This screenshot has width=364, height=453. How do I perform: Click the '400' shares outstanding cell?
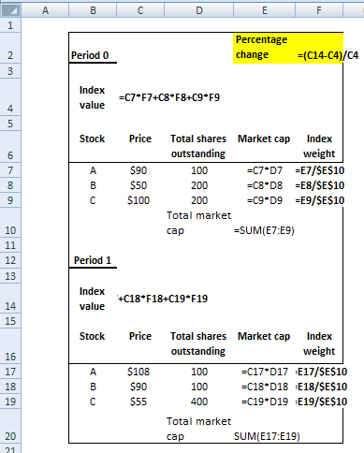198,402
